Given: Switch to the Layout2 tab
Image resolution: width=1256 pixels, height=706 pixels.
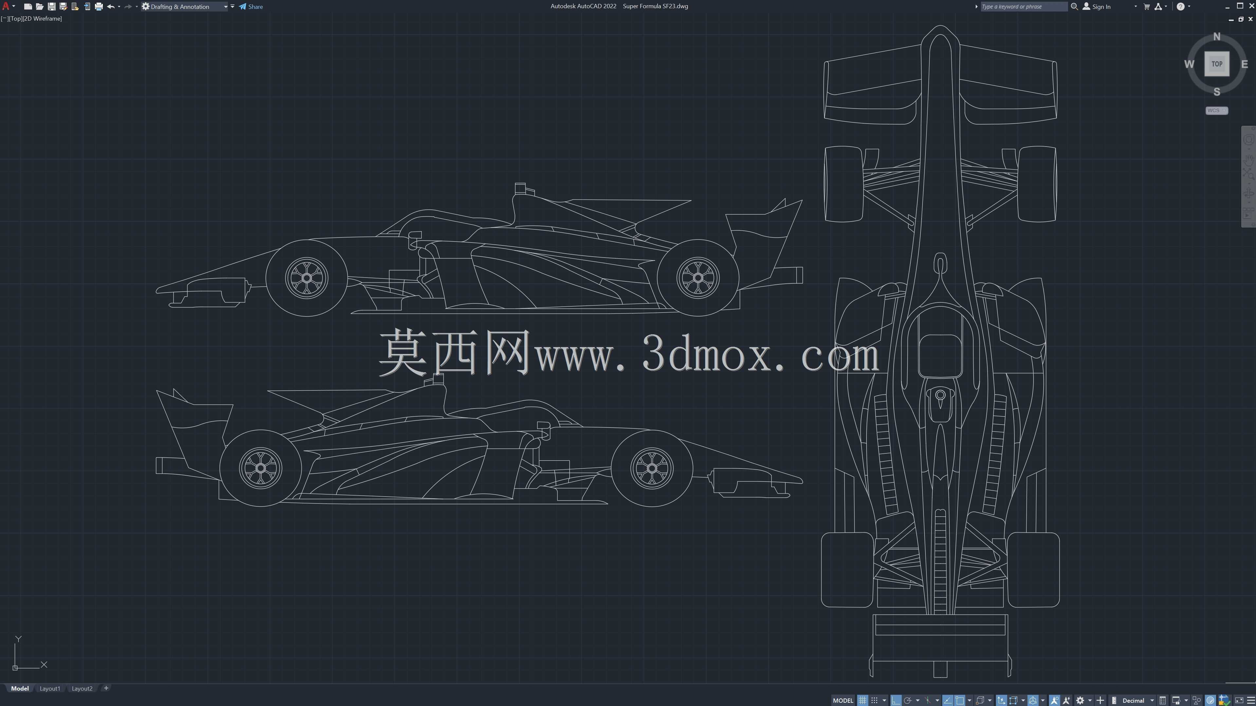Looking at the screenshot, I should (x=82, y=688).
